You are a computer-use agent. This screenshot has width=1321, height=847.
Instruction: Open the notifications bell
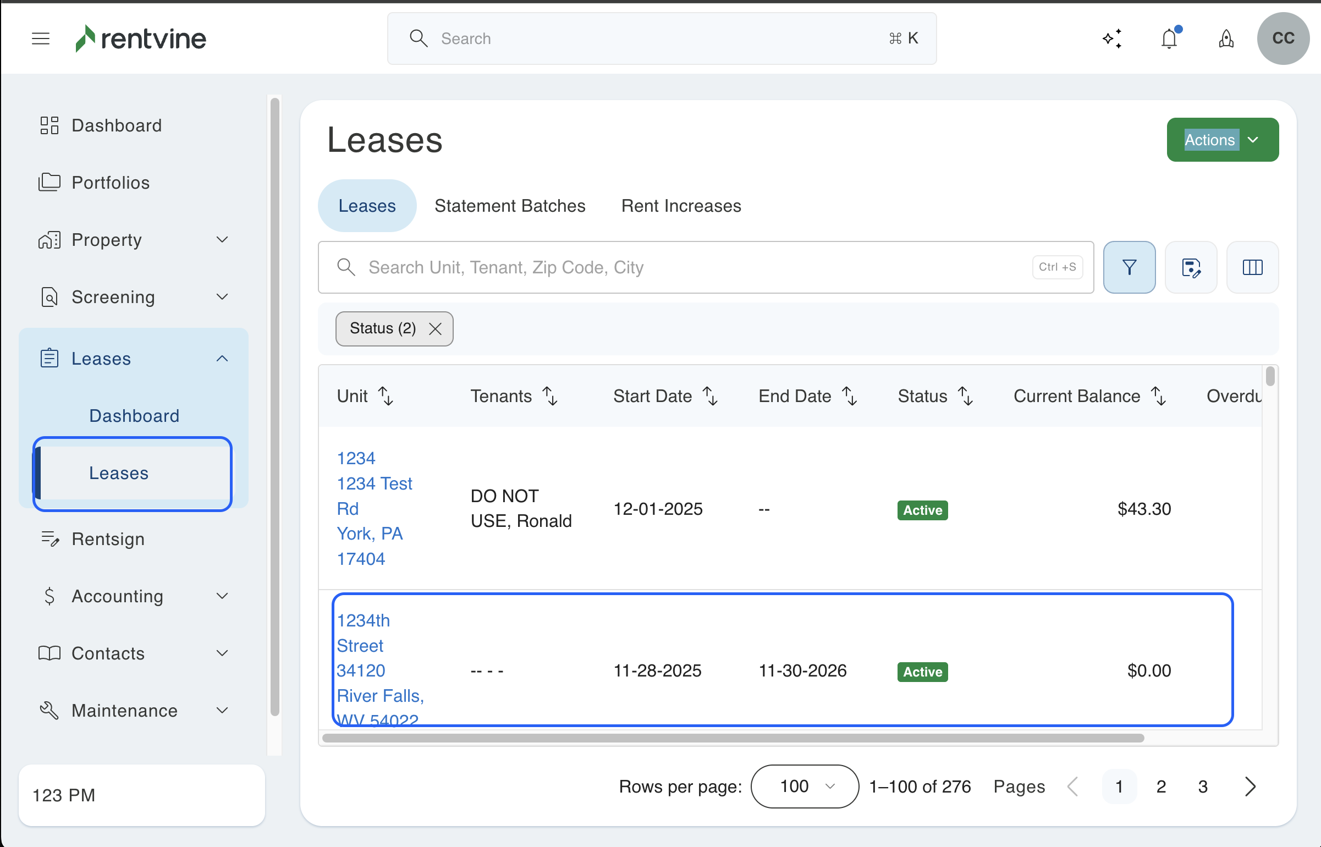[1169, 38]
